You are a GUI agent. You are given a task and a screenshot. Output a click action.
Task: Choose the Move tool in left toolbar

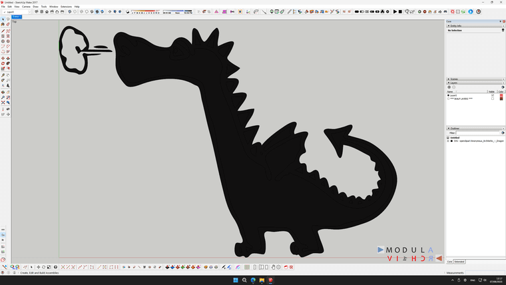point(3,58)
